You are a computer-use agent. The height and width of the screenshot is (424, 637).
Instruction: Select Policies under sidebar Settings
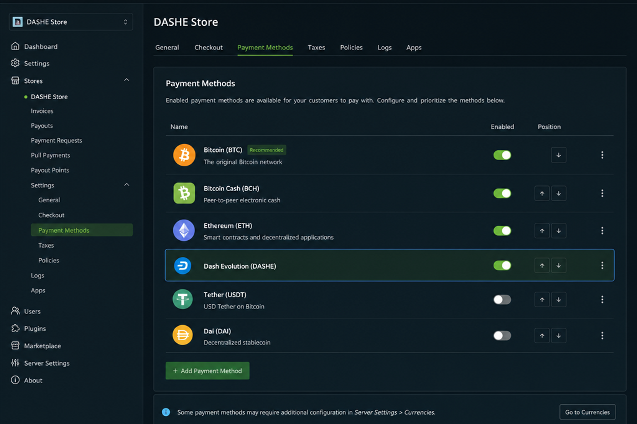click(x=49, y=260)
